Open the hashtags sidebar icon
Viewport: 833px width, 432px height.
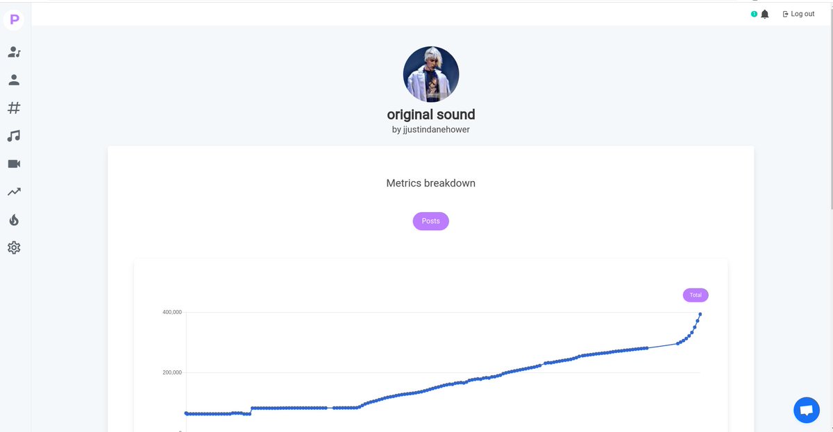tap(14, 108)
